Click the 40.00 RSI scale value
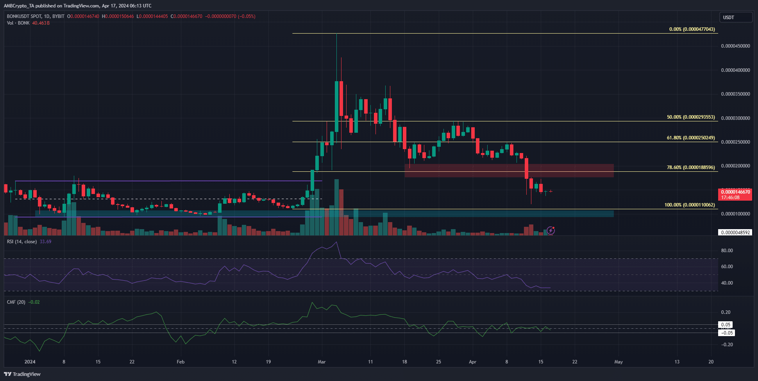758x381 pixels. (x=727, y=283)
